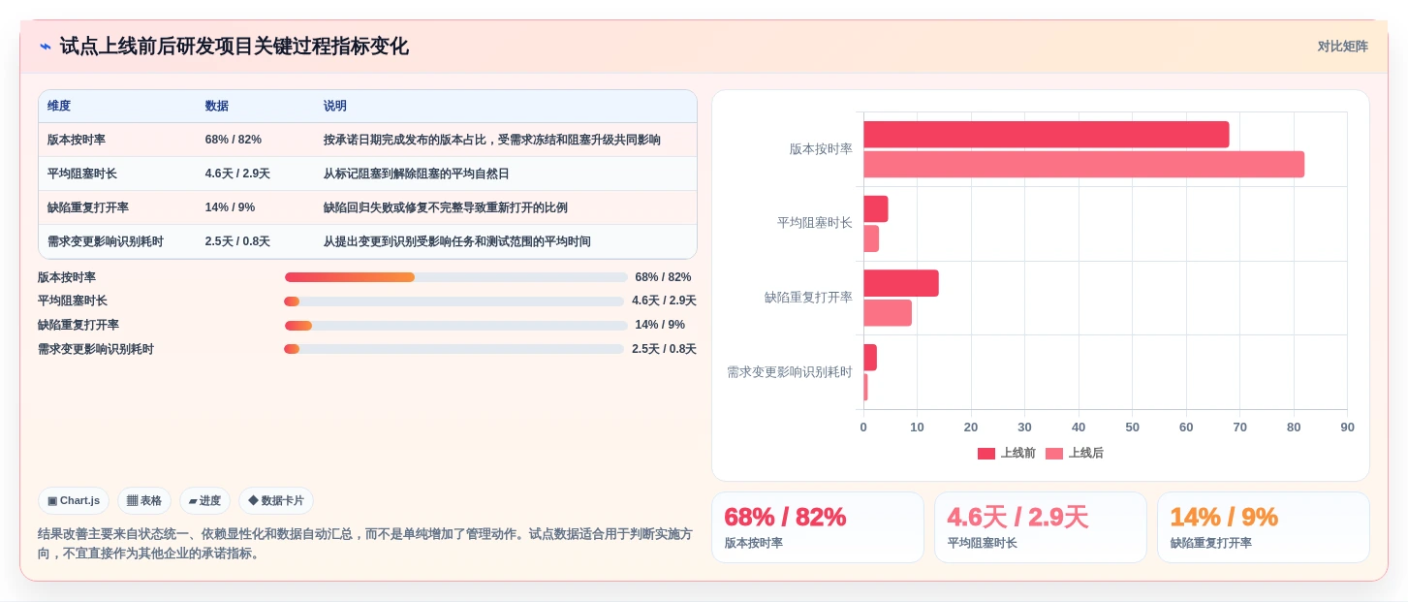
Task: Click the 平均阻塞时长 progress bar
Action: click(x=454, y=301)
